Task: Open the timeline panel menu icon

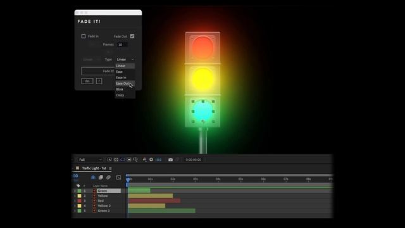Action: [110, 168]
